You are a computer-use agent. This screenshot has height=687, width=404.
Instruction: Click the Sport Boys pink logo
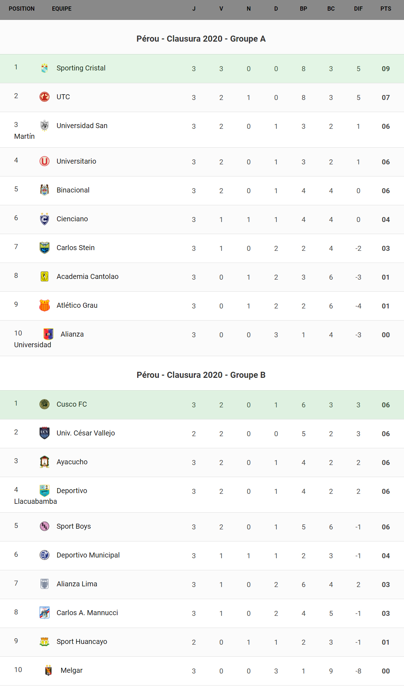tap(44, 526)
